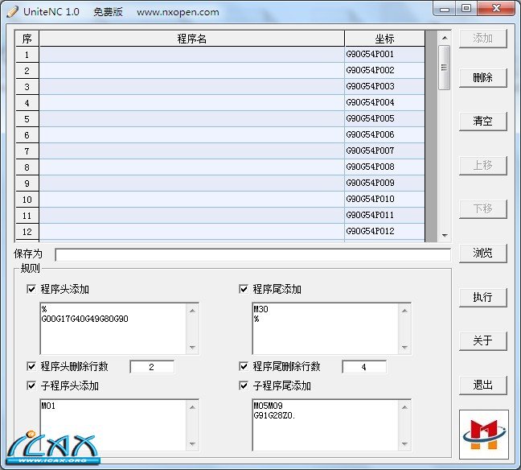Image resolution: width=521 pixels, height=470 pixels.
Task: Close the UniteNC window
Action: [496, 8]
